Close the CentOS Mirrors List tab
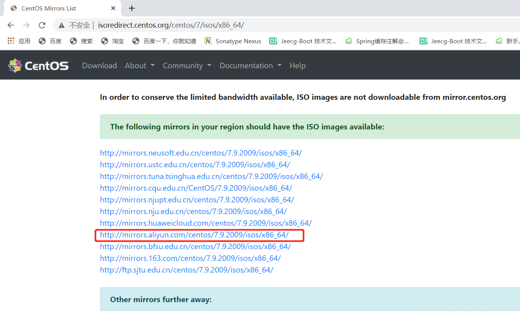This screenshot has width=520, height=315. pos(113,8)
